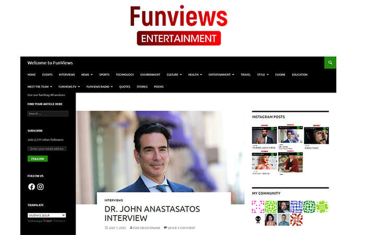Image resolution: width=365 pixels, height=235 pixels.
Task: Click the Welcome to FunViews site title
Action: coord(50,63)
